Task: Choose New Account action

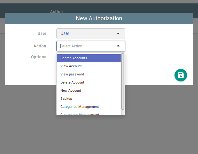Action: (89, 91)
